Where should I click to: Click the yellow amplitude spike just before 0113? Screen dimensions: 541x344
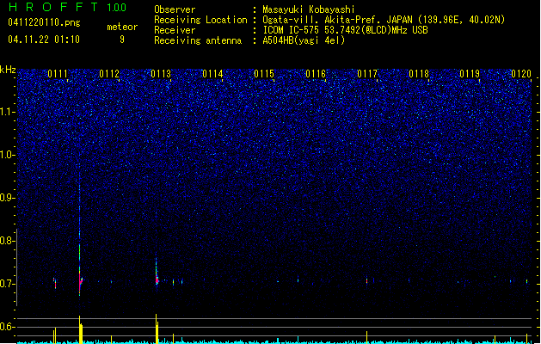(157, 329)
